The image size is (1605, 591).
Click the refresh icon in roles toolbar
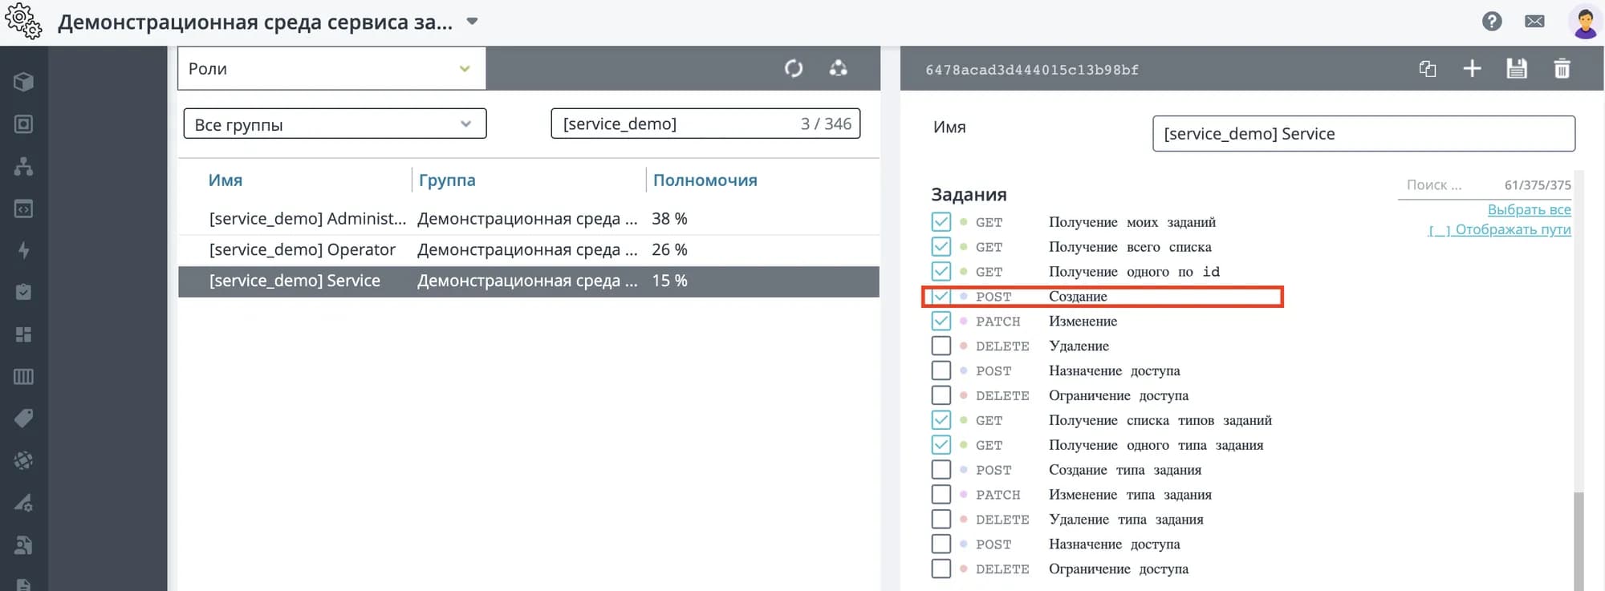tap(793, 69)
